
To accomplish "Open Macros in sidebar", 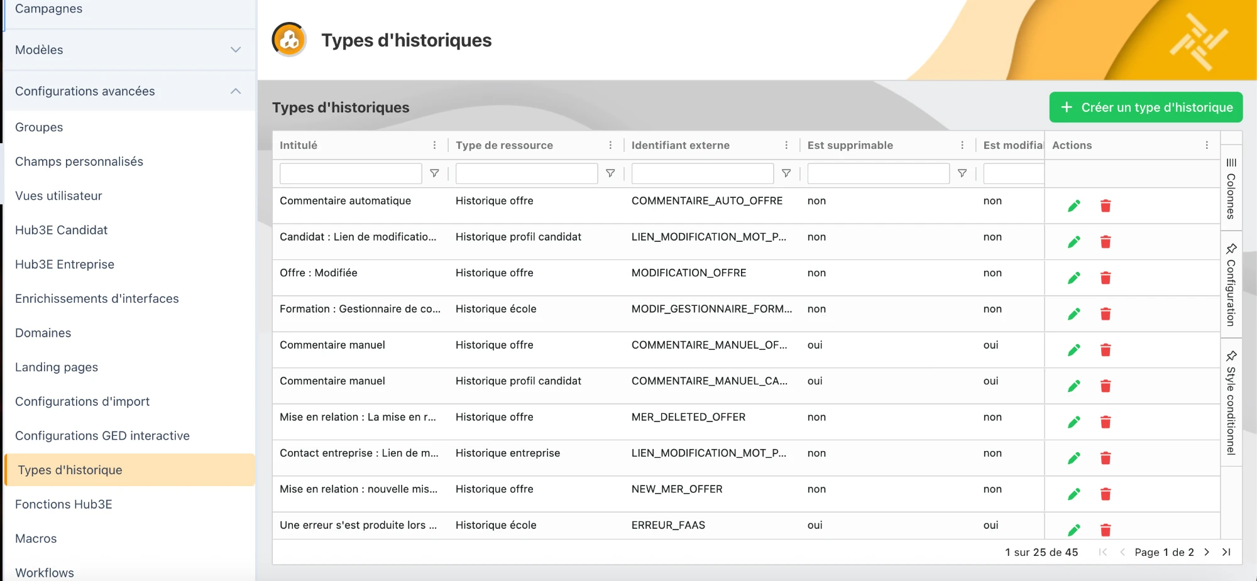I will click(x=36, y=538).
